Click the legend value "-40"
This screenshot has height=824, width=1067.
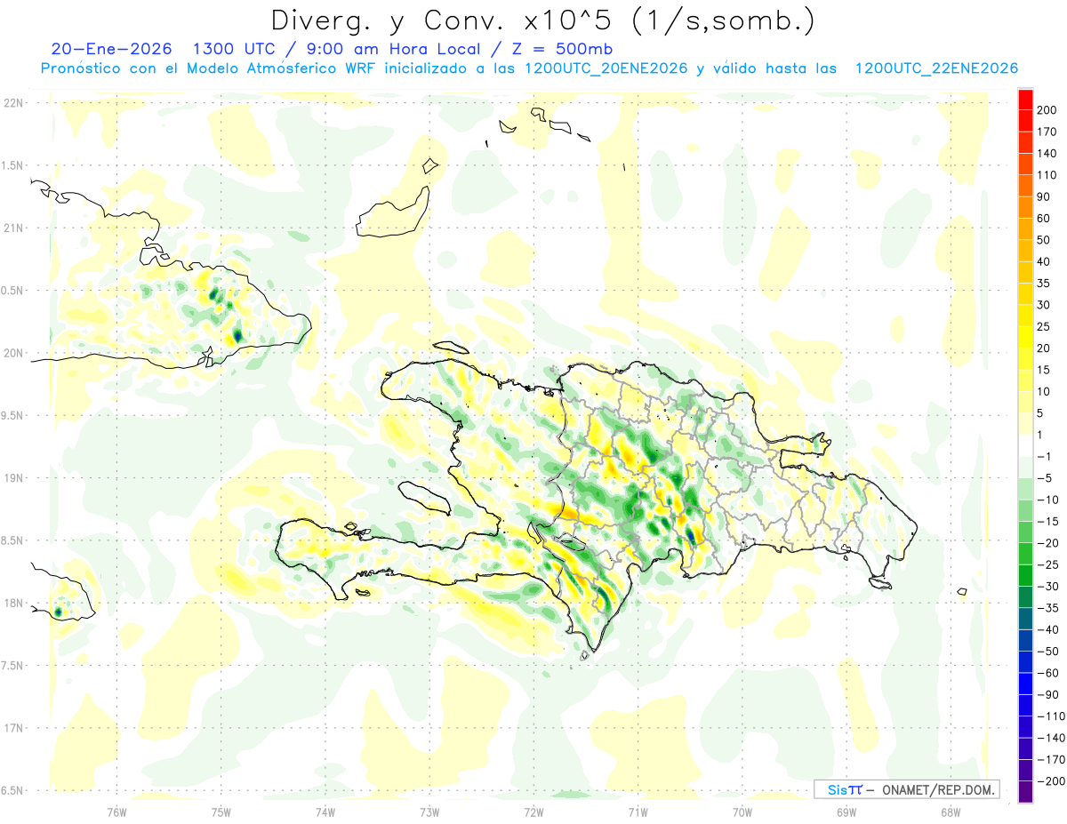pos(1048,630)
